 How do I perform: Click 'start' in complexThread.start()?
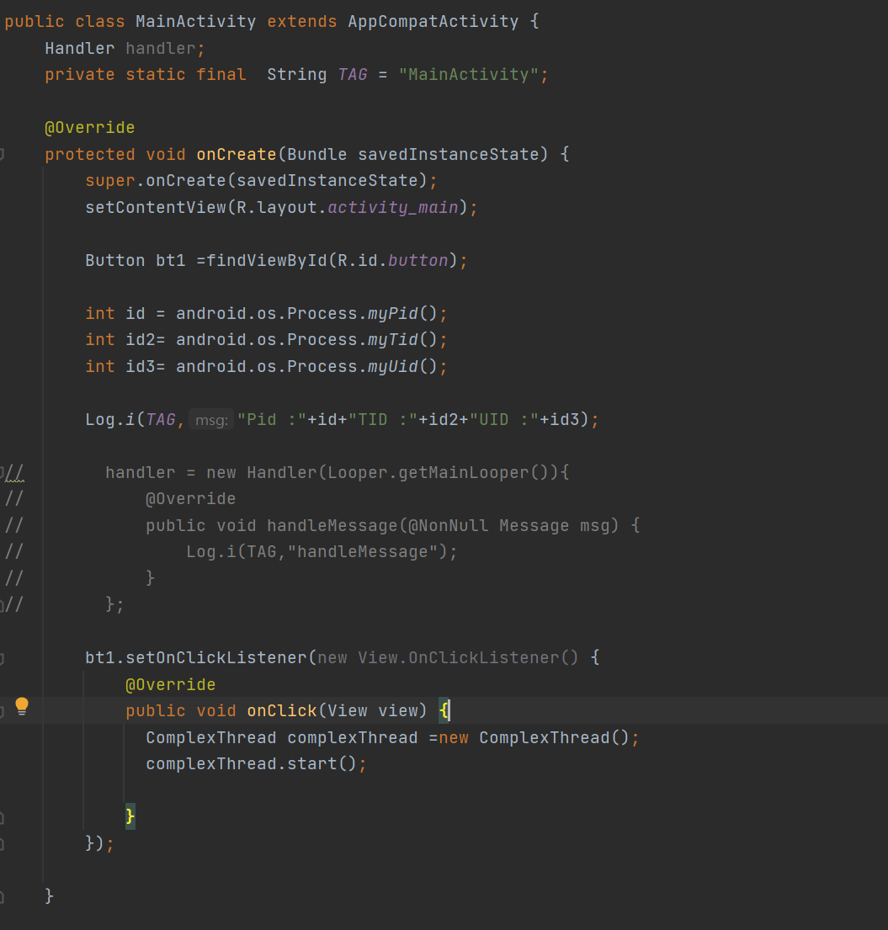point(312,763)
